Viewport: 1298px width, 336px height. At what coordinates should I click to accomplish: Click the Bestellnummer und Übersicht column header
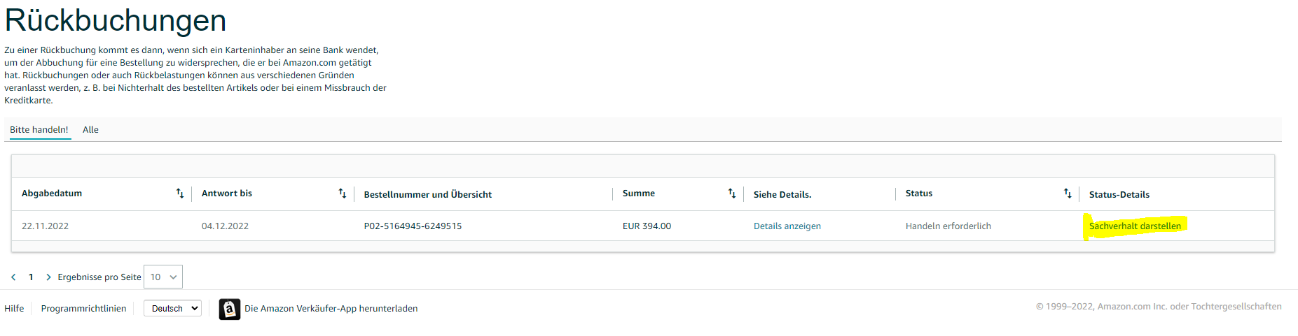[427, 195]
